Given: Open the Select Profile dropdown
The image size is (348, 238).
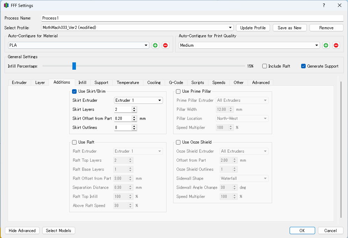Looking at the screenshot, I should tap(137, 28).
